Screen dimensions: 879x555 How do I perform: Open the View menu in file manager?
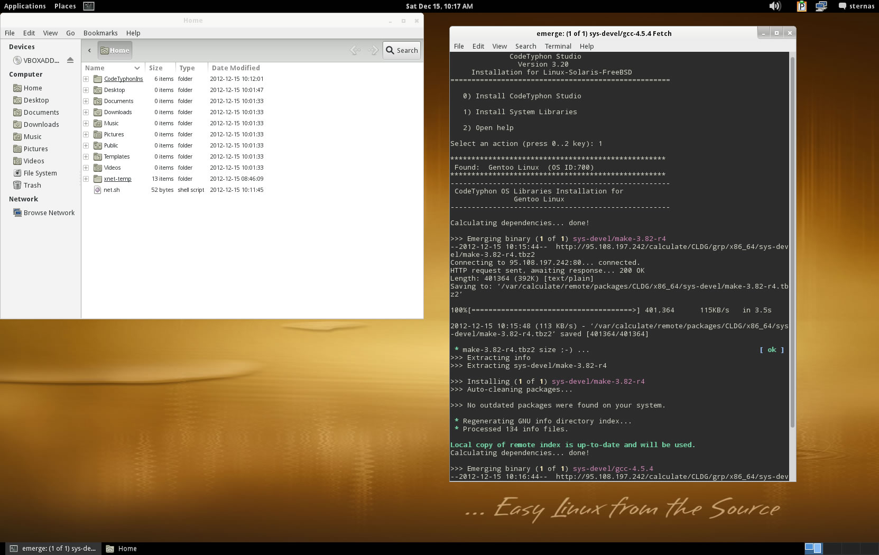(x=50, y=33)
